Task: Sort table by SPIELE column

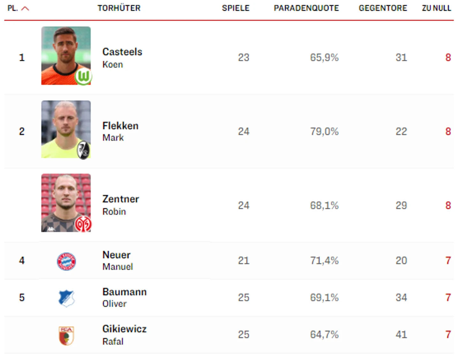Action: click(236, 8)
